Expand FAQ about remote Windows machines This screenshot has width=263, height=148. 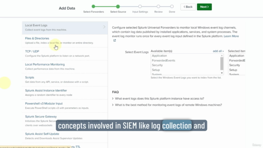coord(167,105)
